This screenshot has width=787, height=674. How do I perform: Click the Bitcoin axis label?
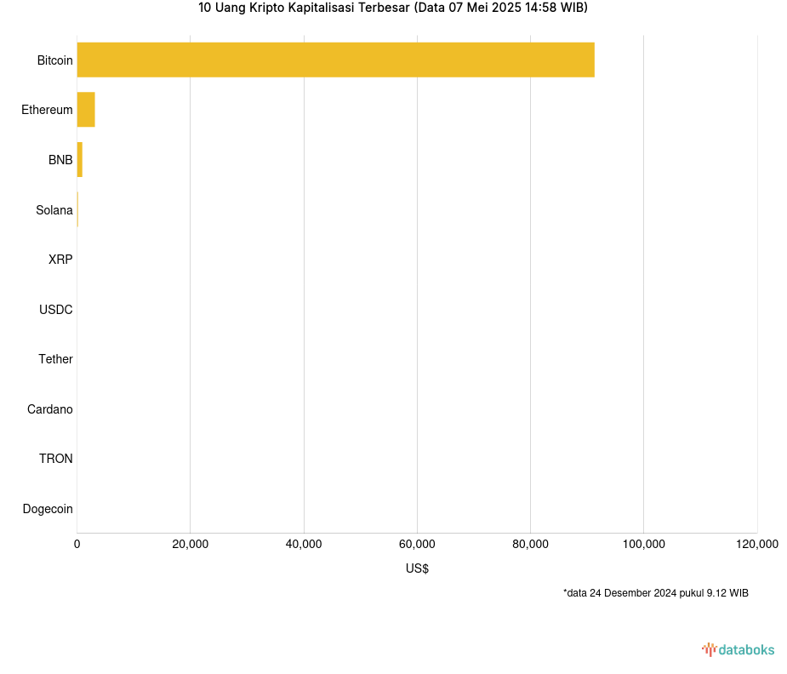54,60
